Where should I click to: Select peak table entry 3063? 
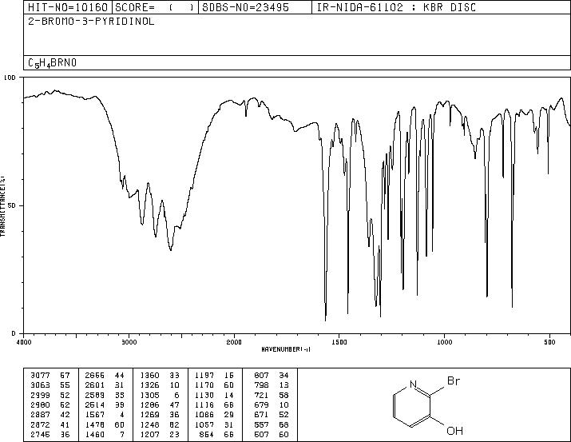click(41, 384)
